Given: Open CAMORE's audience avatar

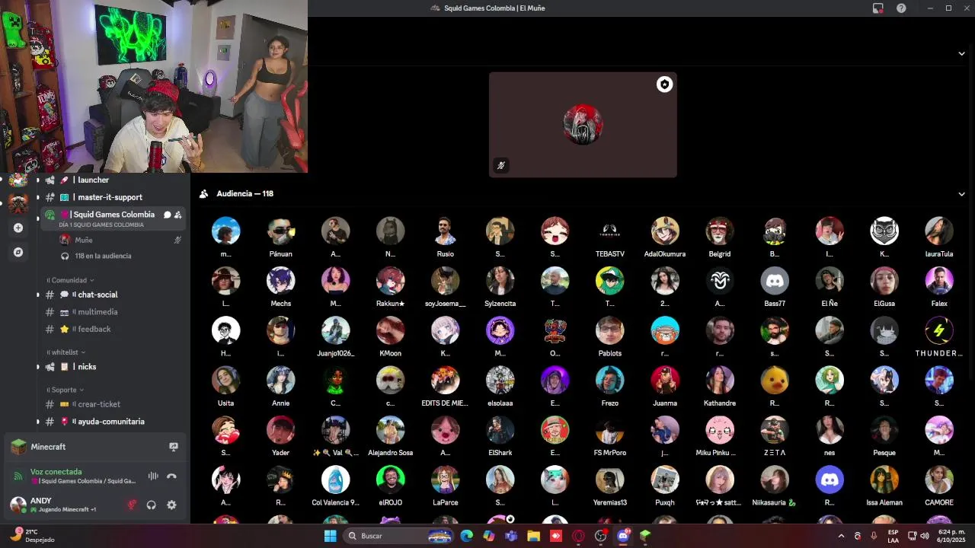Looking at the screenshot, I should [x=939, y=479].
